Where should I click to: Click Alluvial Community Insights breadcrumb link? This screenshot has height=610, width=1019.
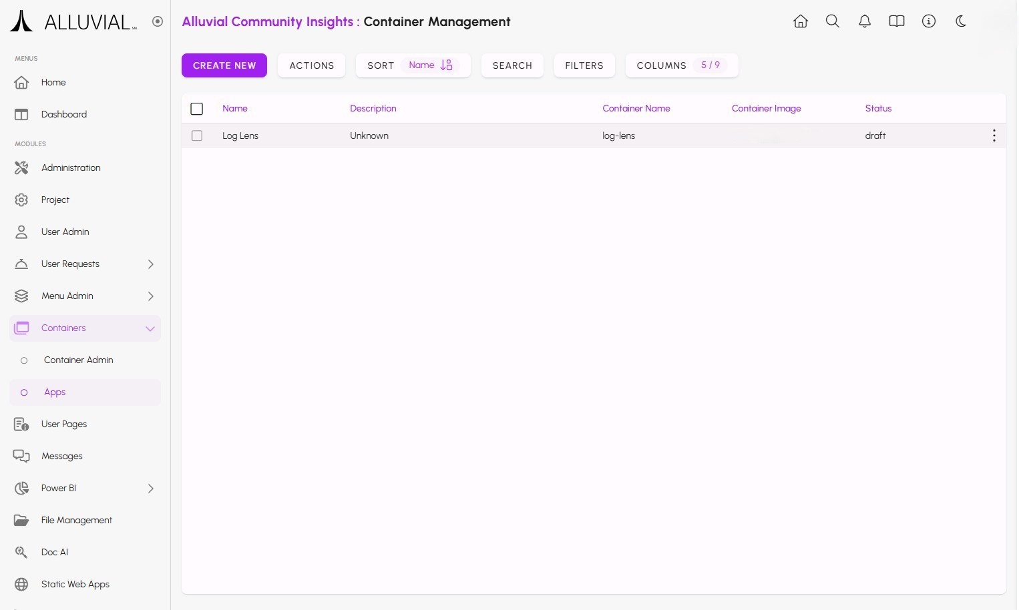(x=268, y=21)
